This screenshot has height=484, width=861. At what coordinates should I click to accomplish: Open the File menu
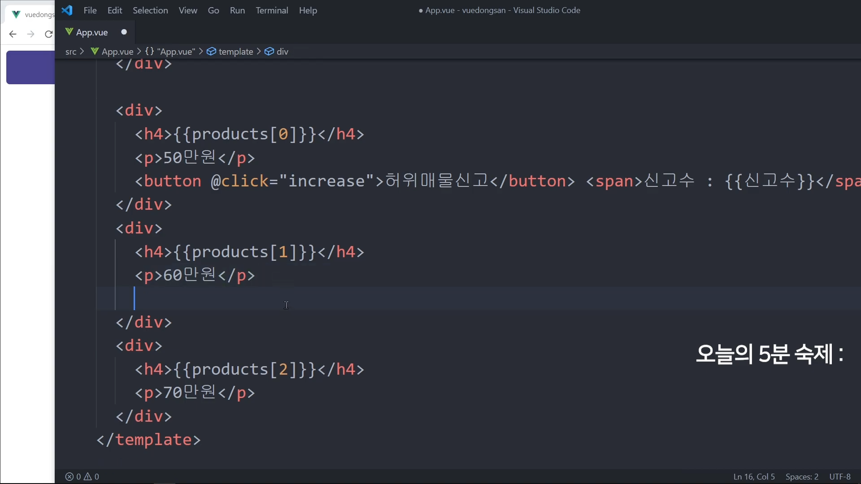pos(90,10)
